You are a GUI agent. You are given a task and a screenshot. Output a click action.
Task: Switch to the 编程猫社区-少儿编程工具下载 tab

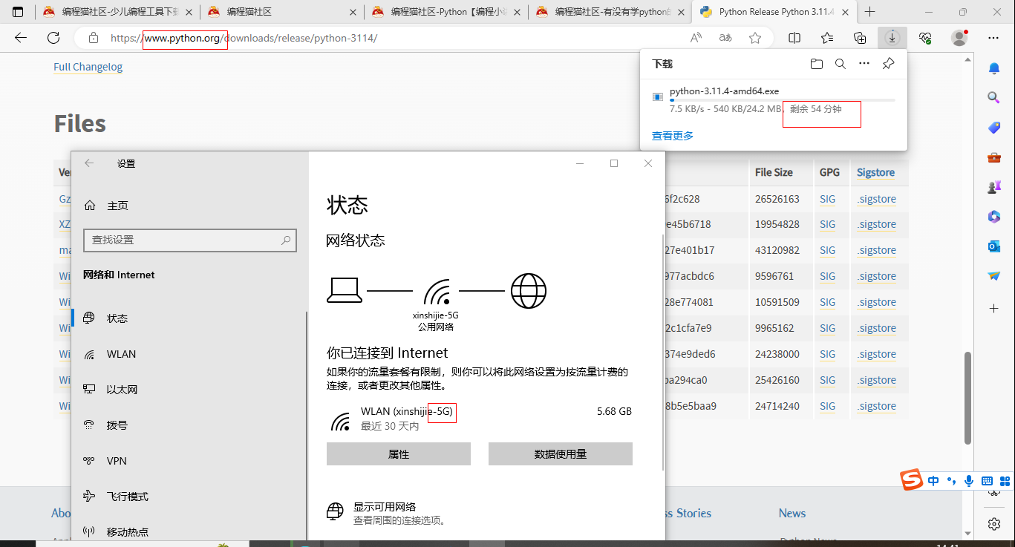coord(117,12)
